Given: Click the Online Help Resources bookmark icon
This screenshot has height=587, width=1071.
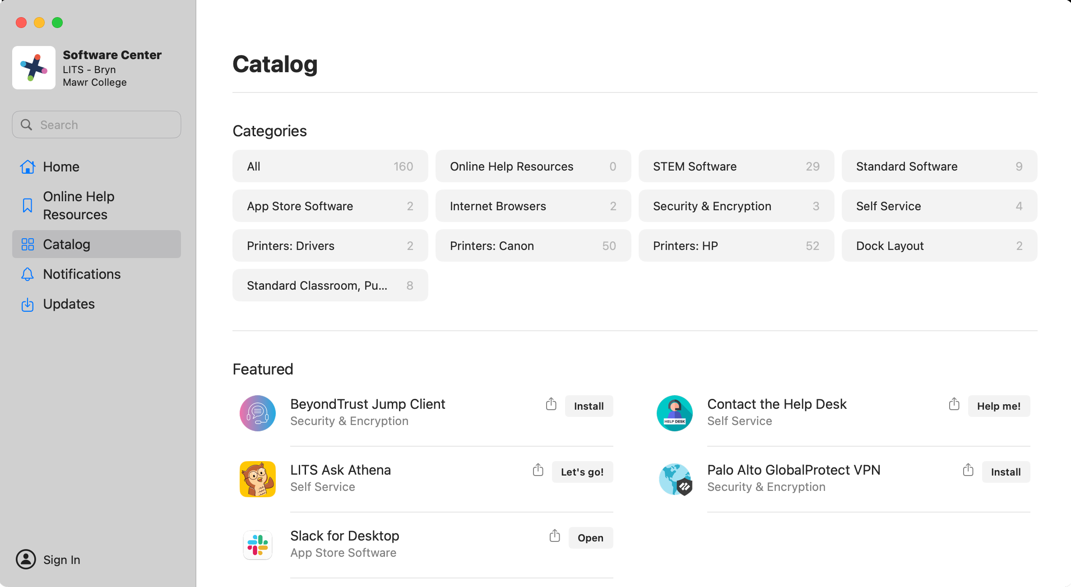Looking at the screenshot, I should 28,205.
